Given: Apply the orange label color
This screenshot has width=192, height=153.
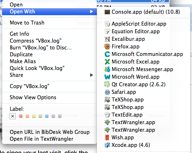Looking at the screenshot, I should point(27,116).
